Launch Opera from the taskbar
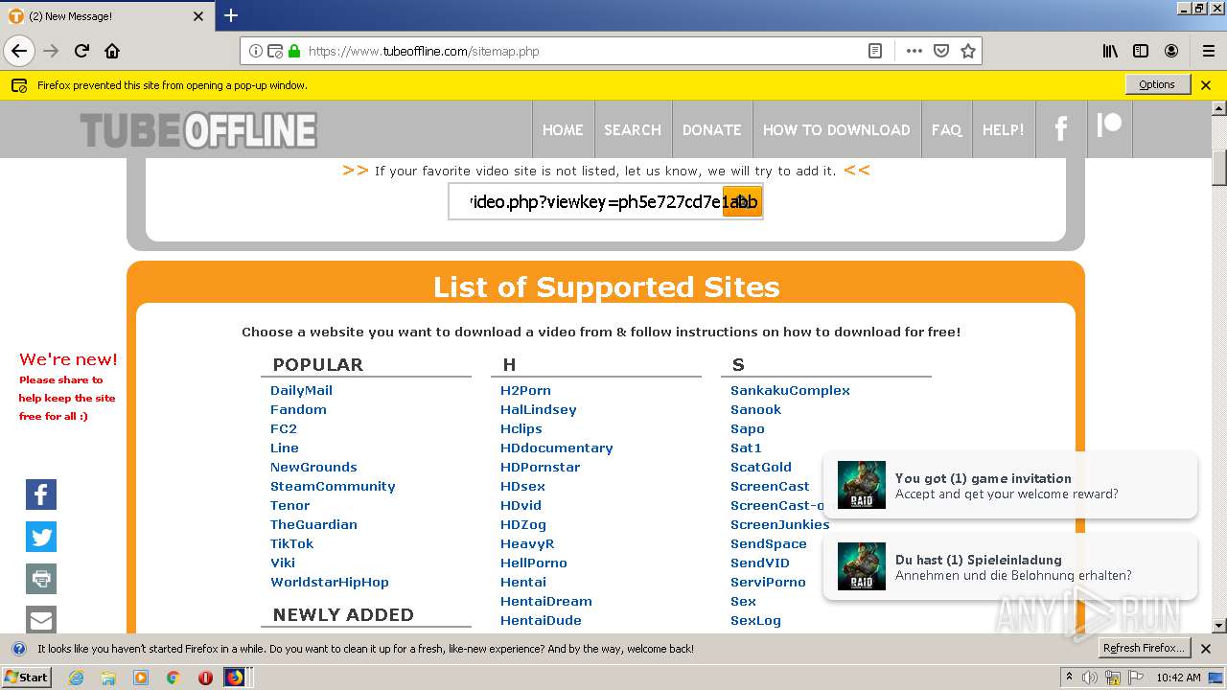Image resolution: width=1227 pixels, height=690 pixels. point(205,678)
